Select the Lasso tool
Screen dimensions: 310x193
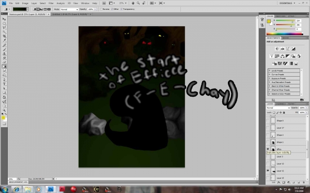click(4, 28)
